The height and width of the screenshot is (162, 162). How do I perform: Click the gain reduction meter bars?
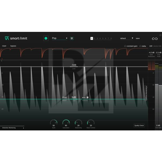151,65
